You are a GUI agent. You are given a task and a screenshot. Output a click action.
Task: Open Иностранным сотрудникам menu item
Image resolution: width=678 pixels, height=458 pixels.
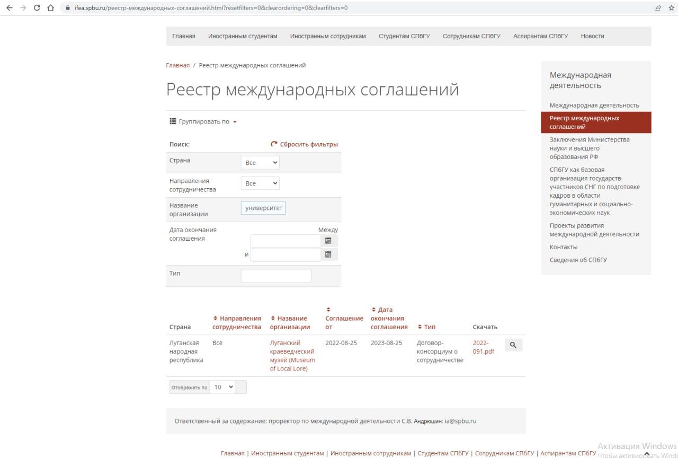pyautogui.click(x=328, y=36)
